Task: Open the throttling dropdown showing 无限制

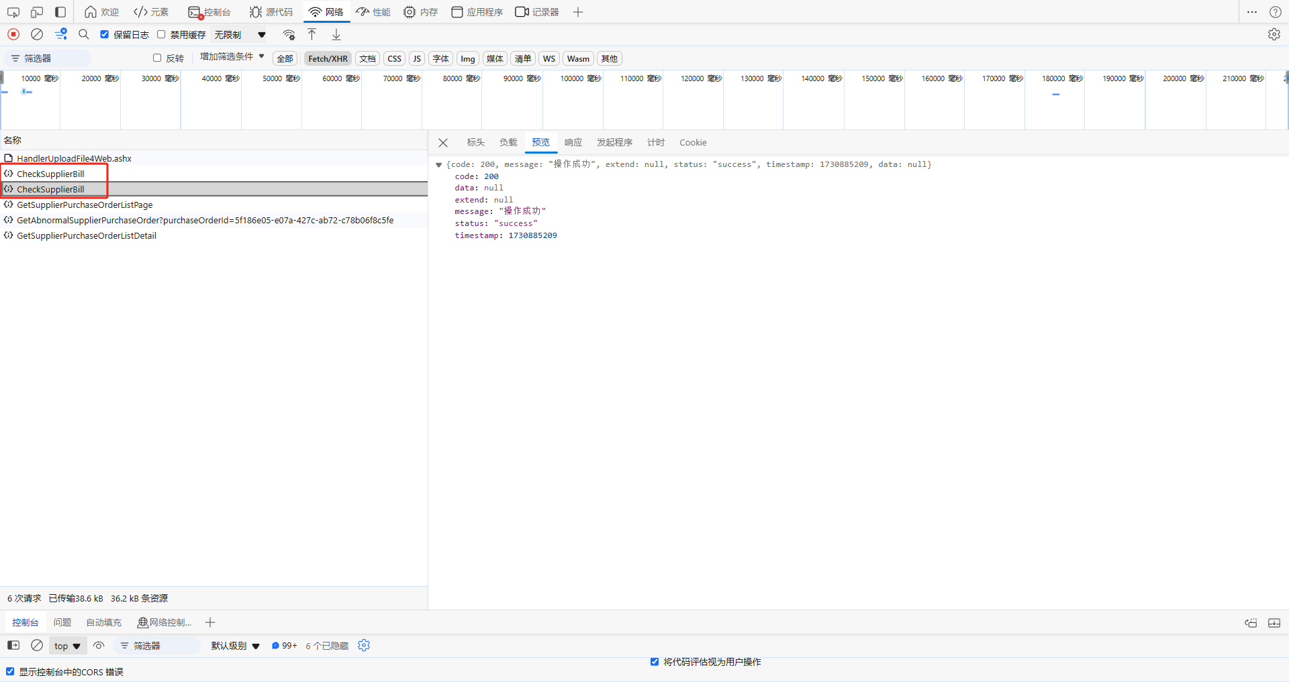Action: click(x=240, y=35)
